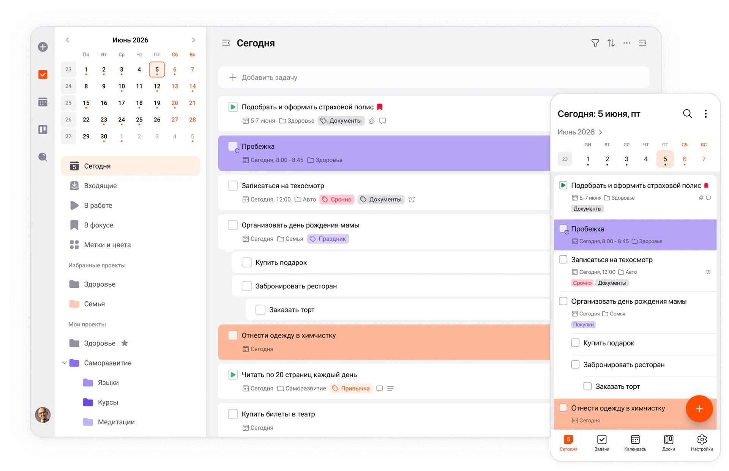729x471 pixels.
Task: Open the Языки subfolder
Action: (x=130, y=383)
